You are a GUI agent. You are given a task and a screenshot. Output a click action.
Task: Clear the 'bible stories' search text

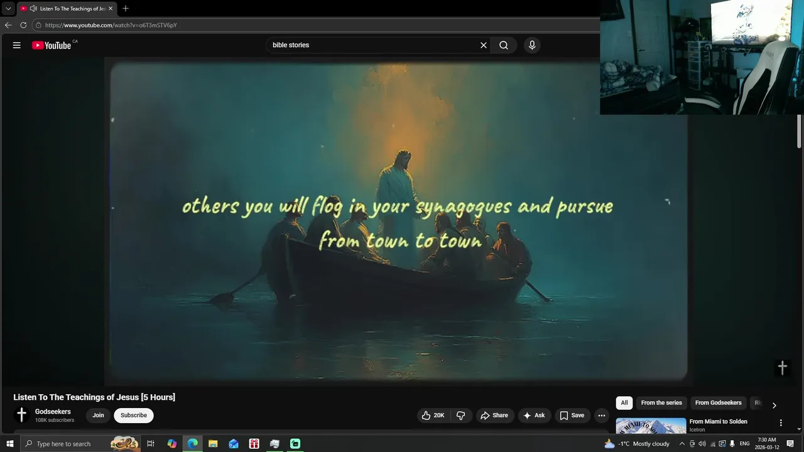(x=484, y=45)
